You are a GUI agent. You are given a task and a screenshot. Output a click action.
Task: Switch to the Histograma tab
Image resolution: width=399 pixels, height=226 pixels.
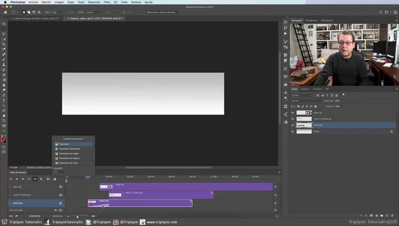click(312, 20)
